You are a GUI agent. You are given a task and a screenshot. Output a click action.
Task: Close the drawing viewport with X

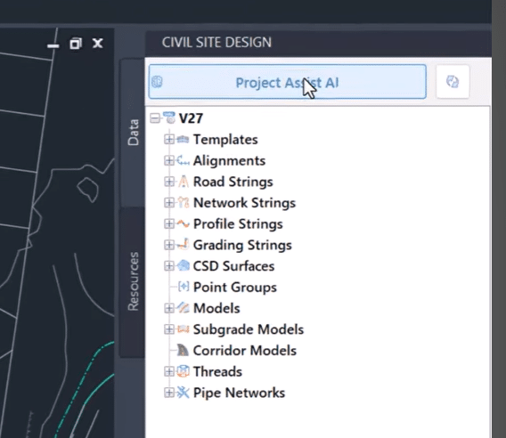coord(97,44)
